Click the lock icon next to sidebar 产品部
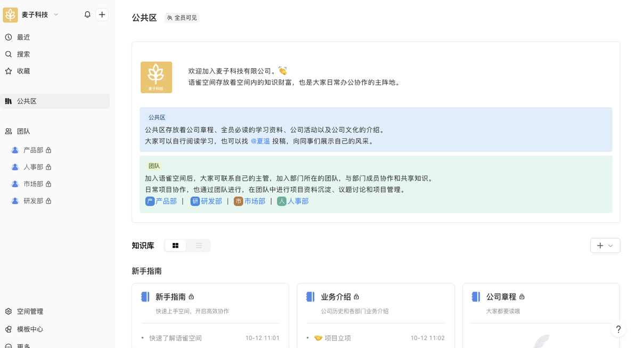This screenshot has height=348, width=635. point(48,150)
